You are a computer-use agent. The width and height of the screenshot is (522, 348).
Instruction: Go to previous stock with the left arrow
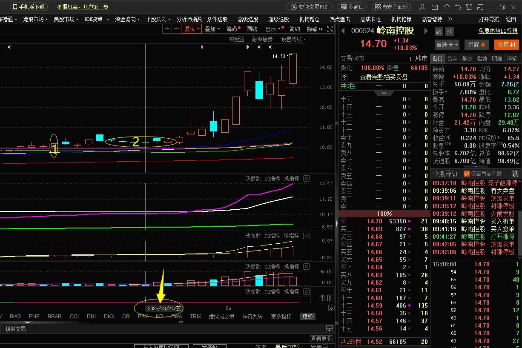pos(343,31)
